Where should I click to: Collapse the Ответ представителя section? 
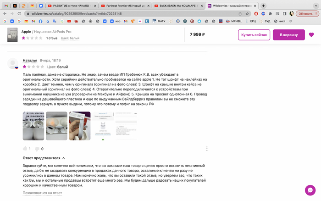44,158
